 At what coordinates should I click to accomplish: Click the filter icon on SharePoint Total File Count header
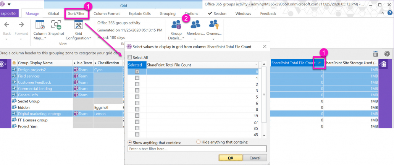(x=319, y=63)
